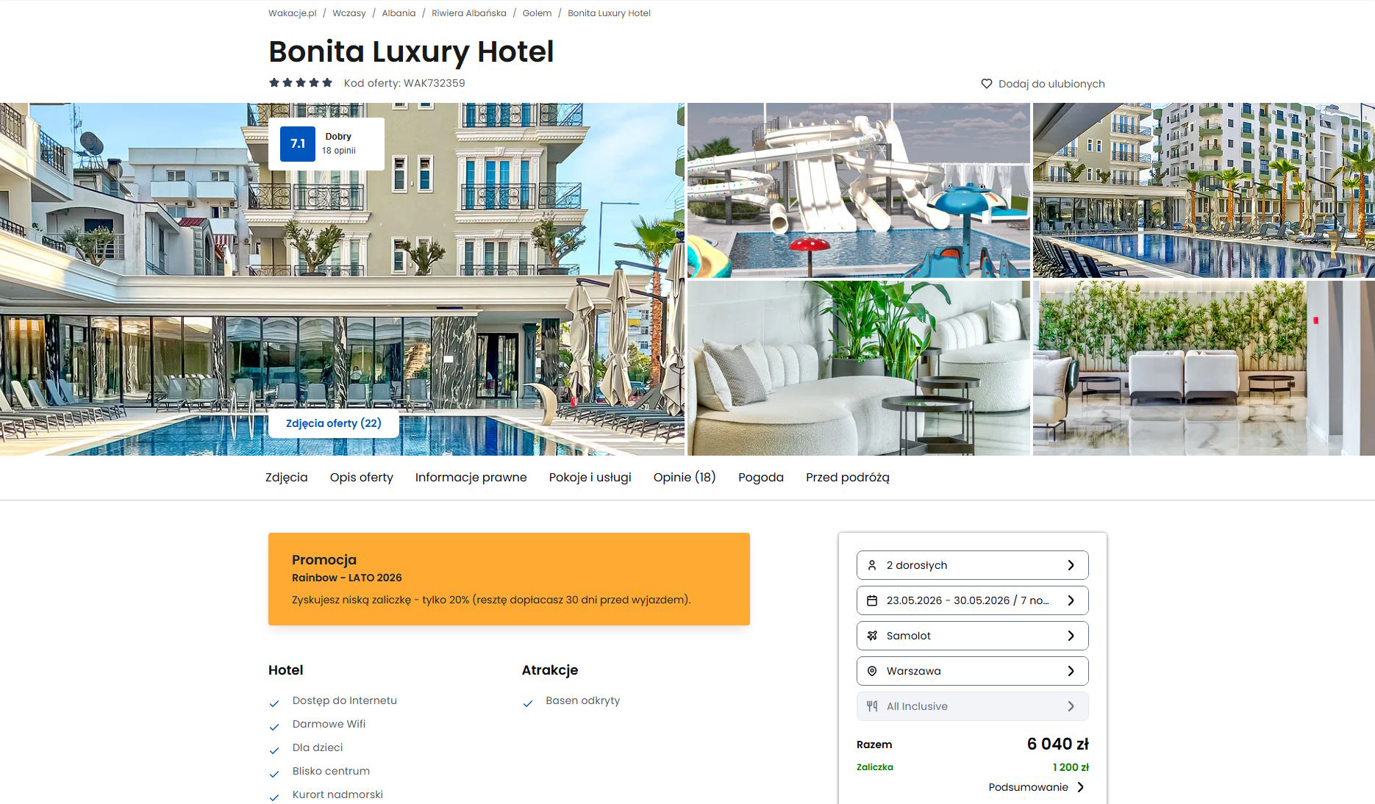Click the location pin icon next to Warszawa

872,671
